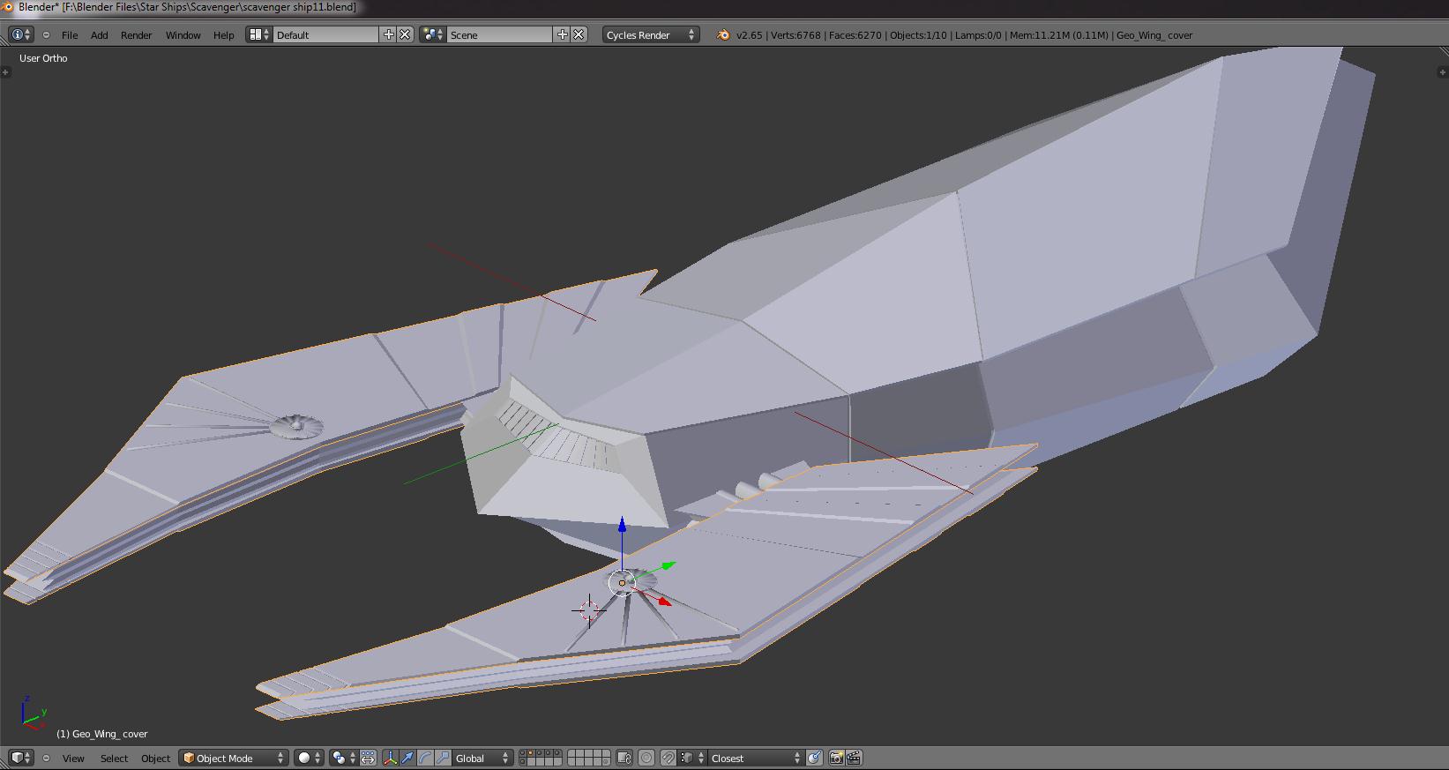Click the OpenGL render image camera icon
This screenshot has width=1449, height=770.
click(836, 758)
